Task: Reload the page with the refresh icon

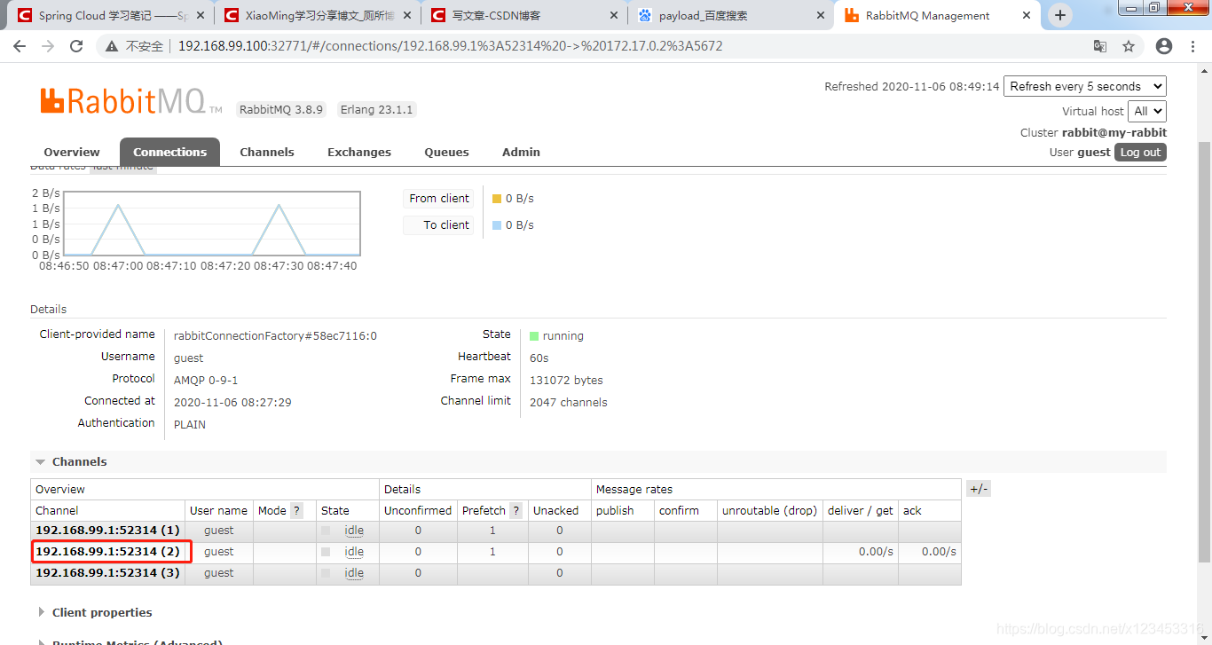Action: tap(76, 46)
